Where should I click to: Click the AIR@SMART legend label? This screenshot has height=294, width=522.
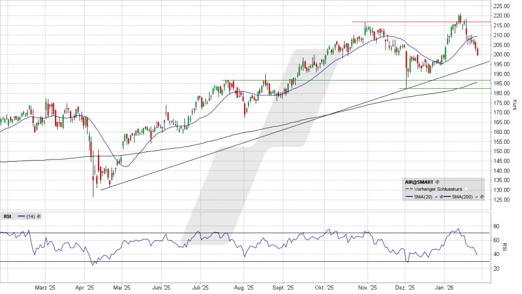pyautogui.click(x=419, y=182)
